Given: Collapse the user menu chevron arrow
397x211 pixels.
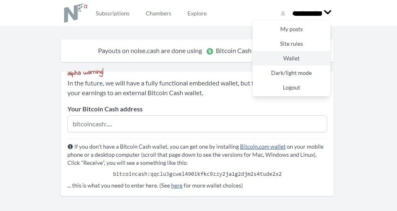Looking at the screenshot, I should click(x=327, y=12).
